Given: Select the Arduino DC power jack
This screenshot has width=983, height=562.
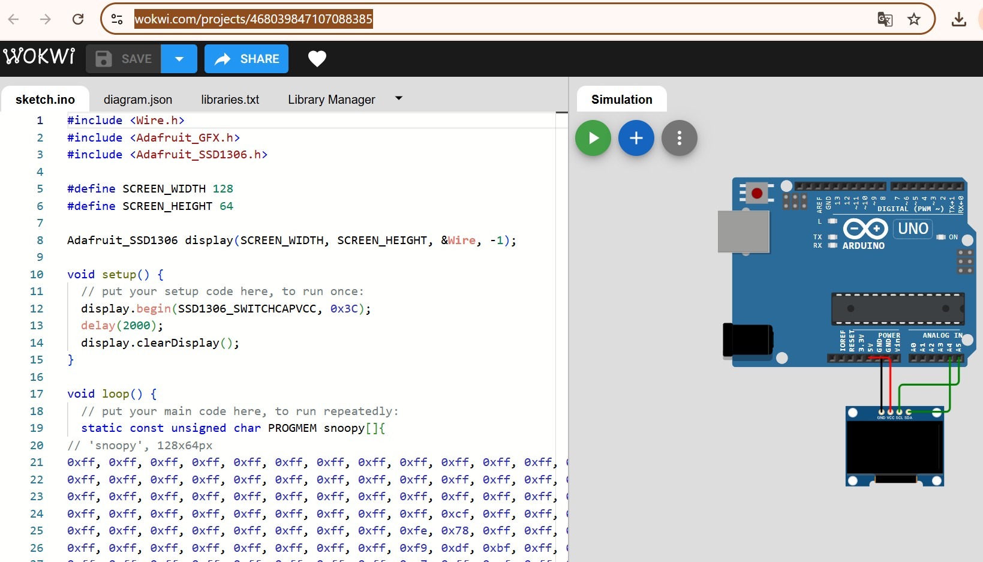Looking at the screenshot, I should point(748,341).
